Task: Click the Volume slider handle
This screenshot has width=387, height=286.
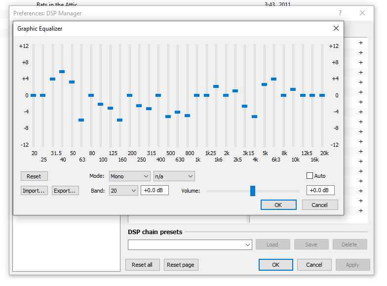Action: 253,191
